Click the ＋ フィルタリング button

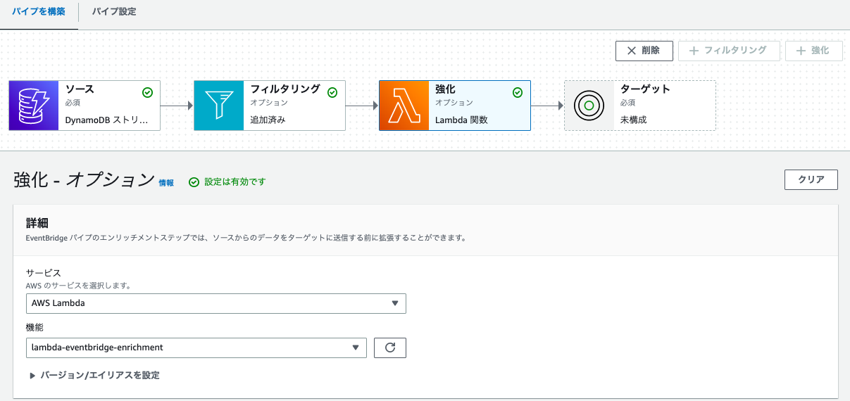(729, 51)
